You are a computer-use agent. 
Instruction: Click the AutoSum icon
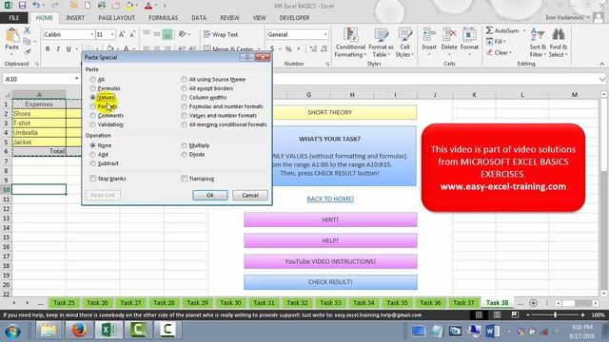[489, 30]
